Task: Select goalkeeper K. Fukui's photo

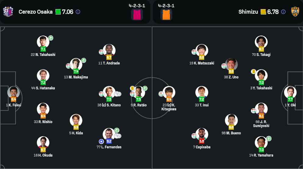Action: pos(13,92)
